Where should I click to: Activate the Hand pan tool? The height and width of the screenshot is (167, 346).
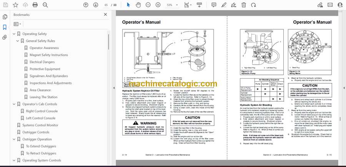(x=138, y=5)
